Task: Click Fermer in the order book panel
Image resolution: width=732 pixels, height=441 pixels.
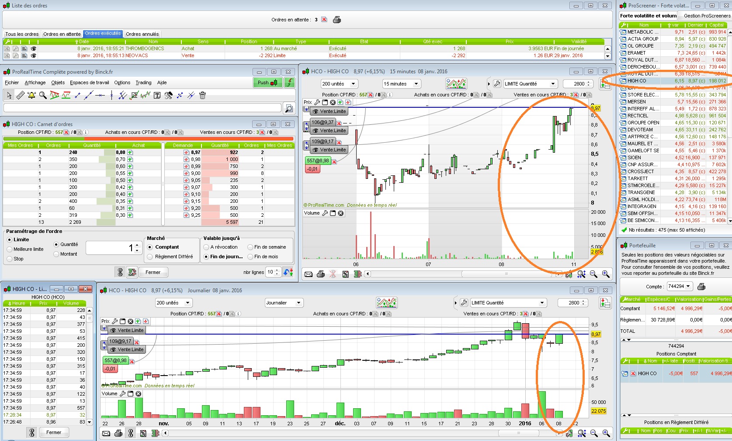Action: (153, 272)
